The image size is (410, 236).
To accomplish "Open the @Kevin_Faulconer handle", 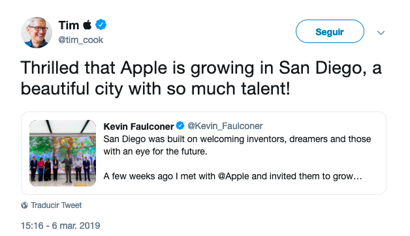I will coord(225,126).
